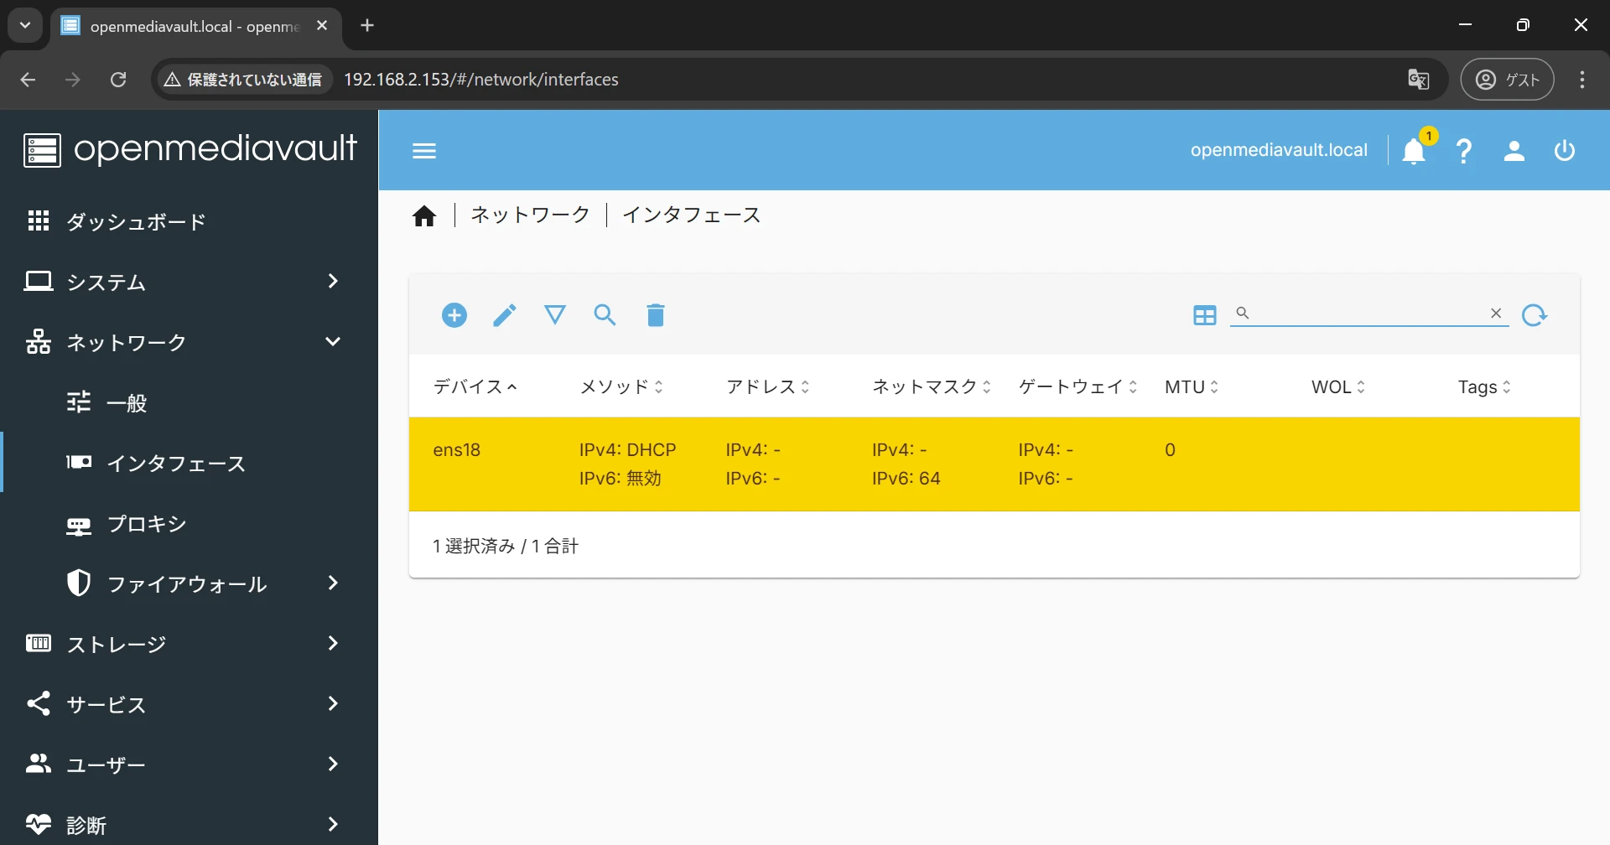The width and height of the screenshot is (1610, 845).
Task: Toggle the hamburger navigation menu
Action: pos(424,151)
